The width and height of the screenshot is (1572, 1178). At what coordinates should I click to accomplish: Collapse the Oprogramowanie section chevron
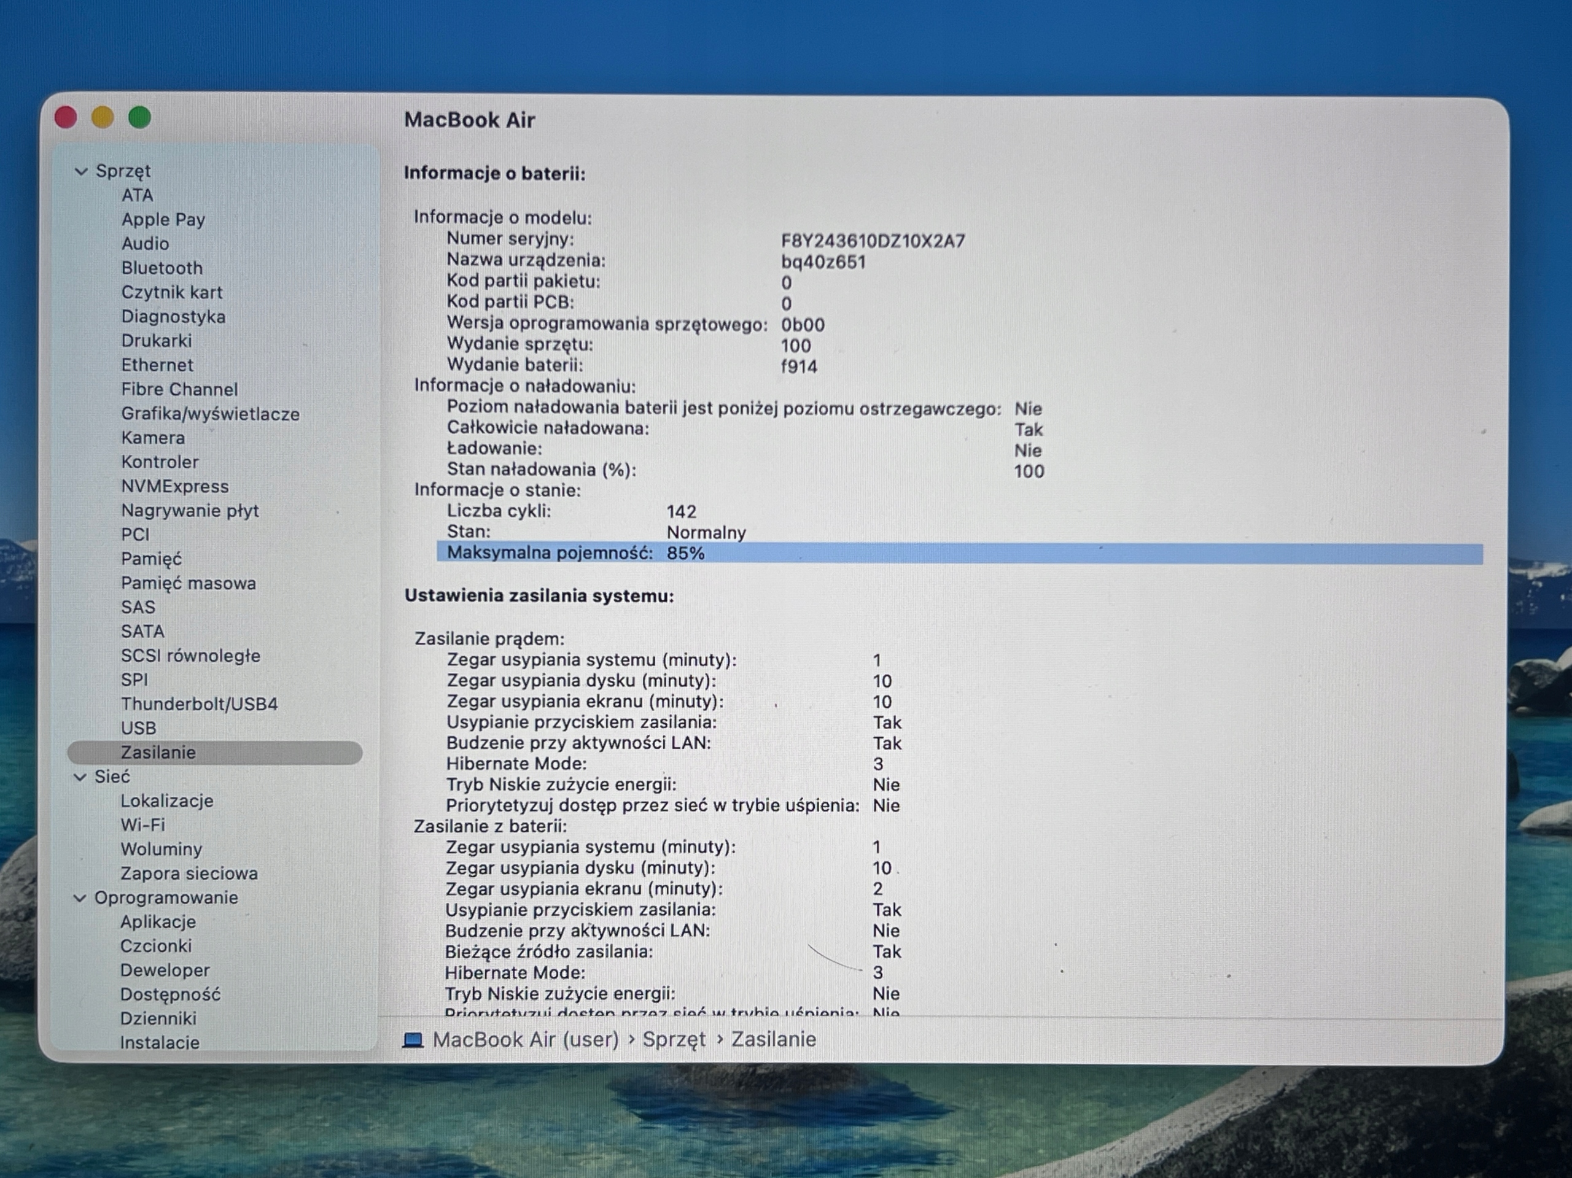pyautogui.click(x=80, y=898)
